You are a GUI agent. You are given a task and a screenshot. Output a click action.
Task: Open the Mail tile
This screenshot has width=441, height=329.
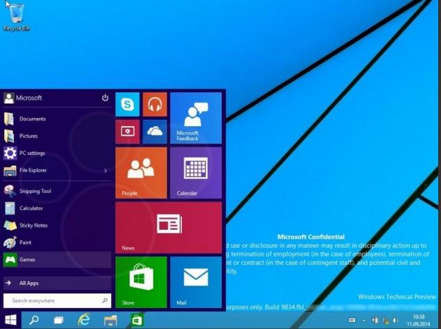195,282
